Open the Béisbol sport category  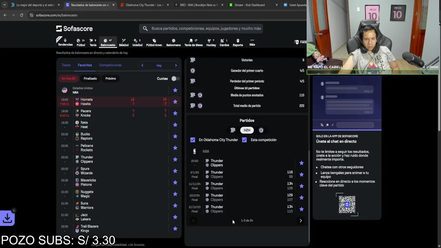point(124,42)
